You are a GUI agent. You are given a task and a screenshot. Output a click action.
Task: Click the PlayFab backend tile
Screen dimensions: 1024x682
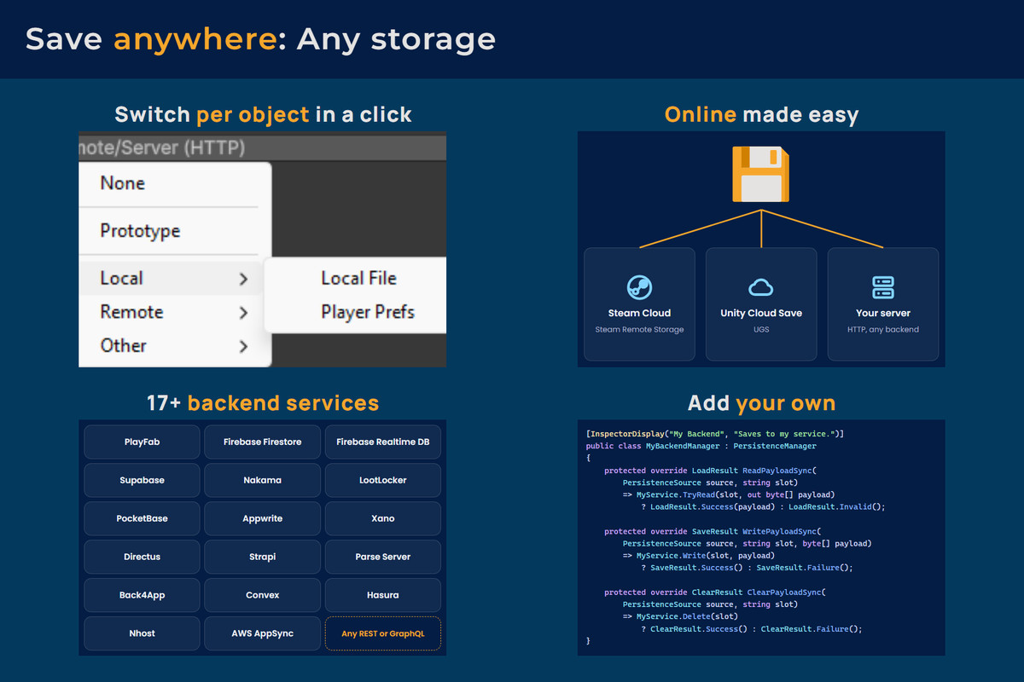click(x=142, y=442)
